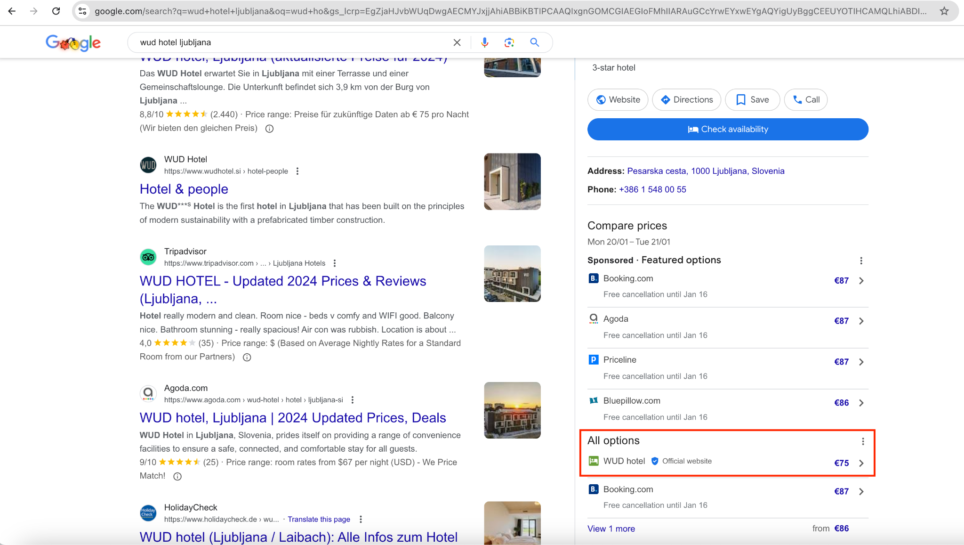Open the Hotel & people result link
The image size is (964, 545).
point(184,189)
